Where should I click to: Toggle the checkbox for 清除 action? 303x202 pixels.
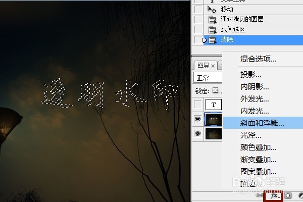(198, 40)
